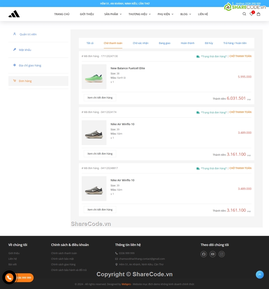Click the 0336 999 999 orange call button

click(24, 278)
